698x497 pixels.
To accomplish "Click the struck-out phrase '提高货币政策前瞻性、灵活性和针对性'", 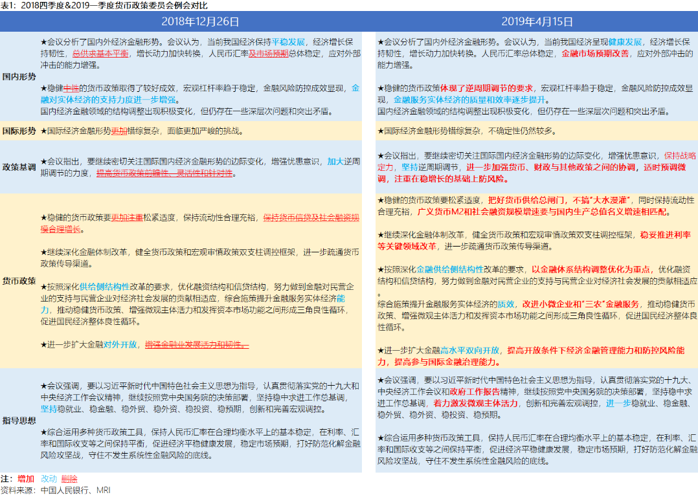I will tap(164, 173).
